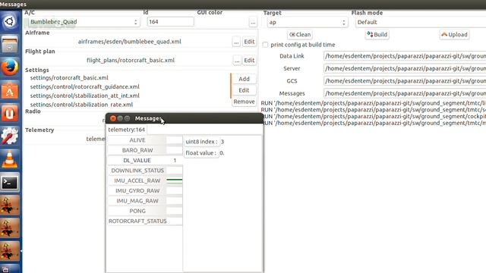The height and width of the screenshot is (273, 486).
Task: Click flight_plans/rotorcraft_basic.xml path text
Action: 131,61
